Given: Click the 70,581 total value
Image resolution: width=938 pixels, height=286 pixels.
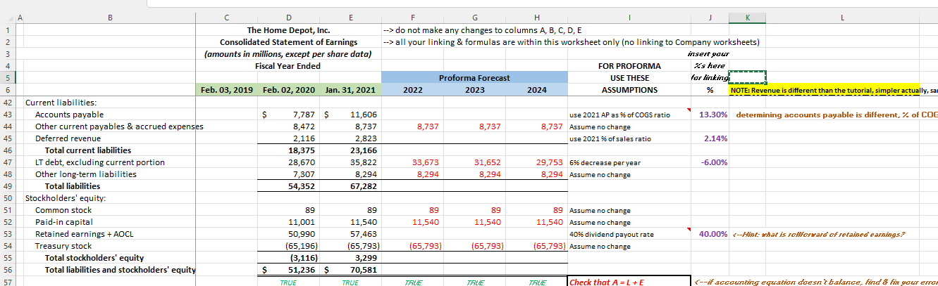Looking at the screenshot, I should (364, 269).
